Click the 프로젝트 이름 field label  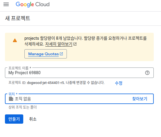(20, 68)
